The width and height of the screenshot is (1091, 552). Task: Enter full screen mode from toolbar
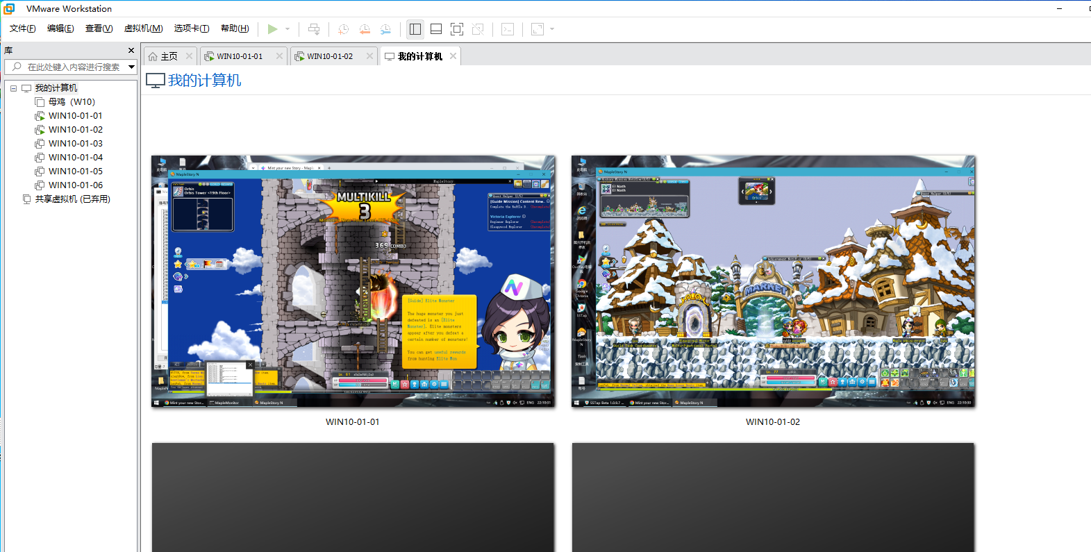click(457, 29)
